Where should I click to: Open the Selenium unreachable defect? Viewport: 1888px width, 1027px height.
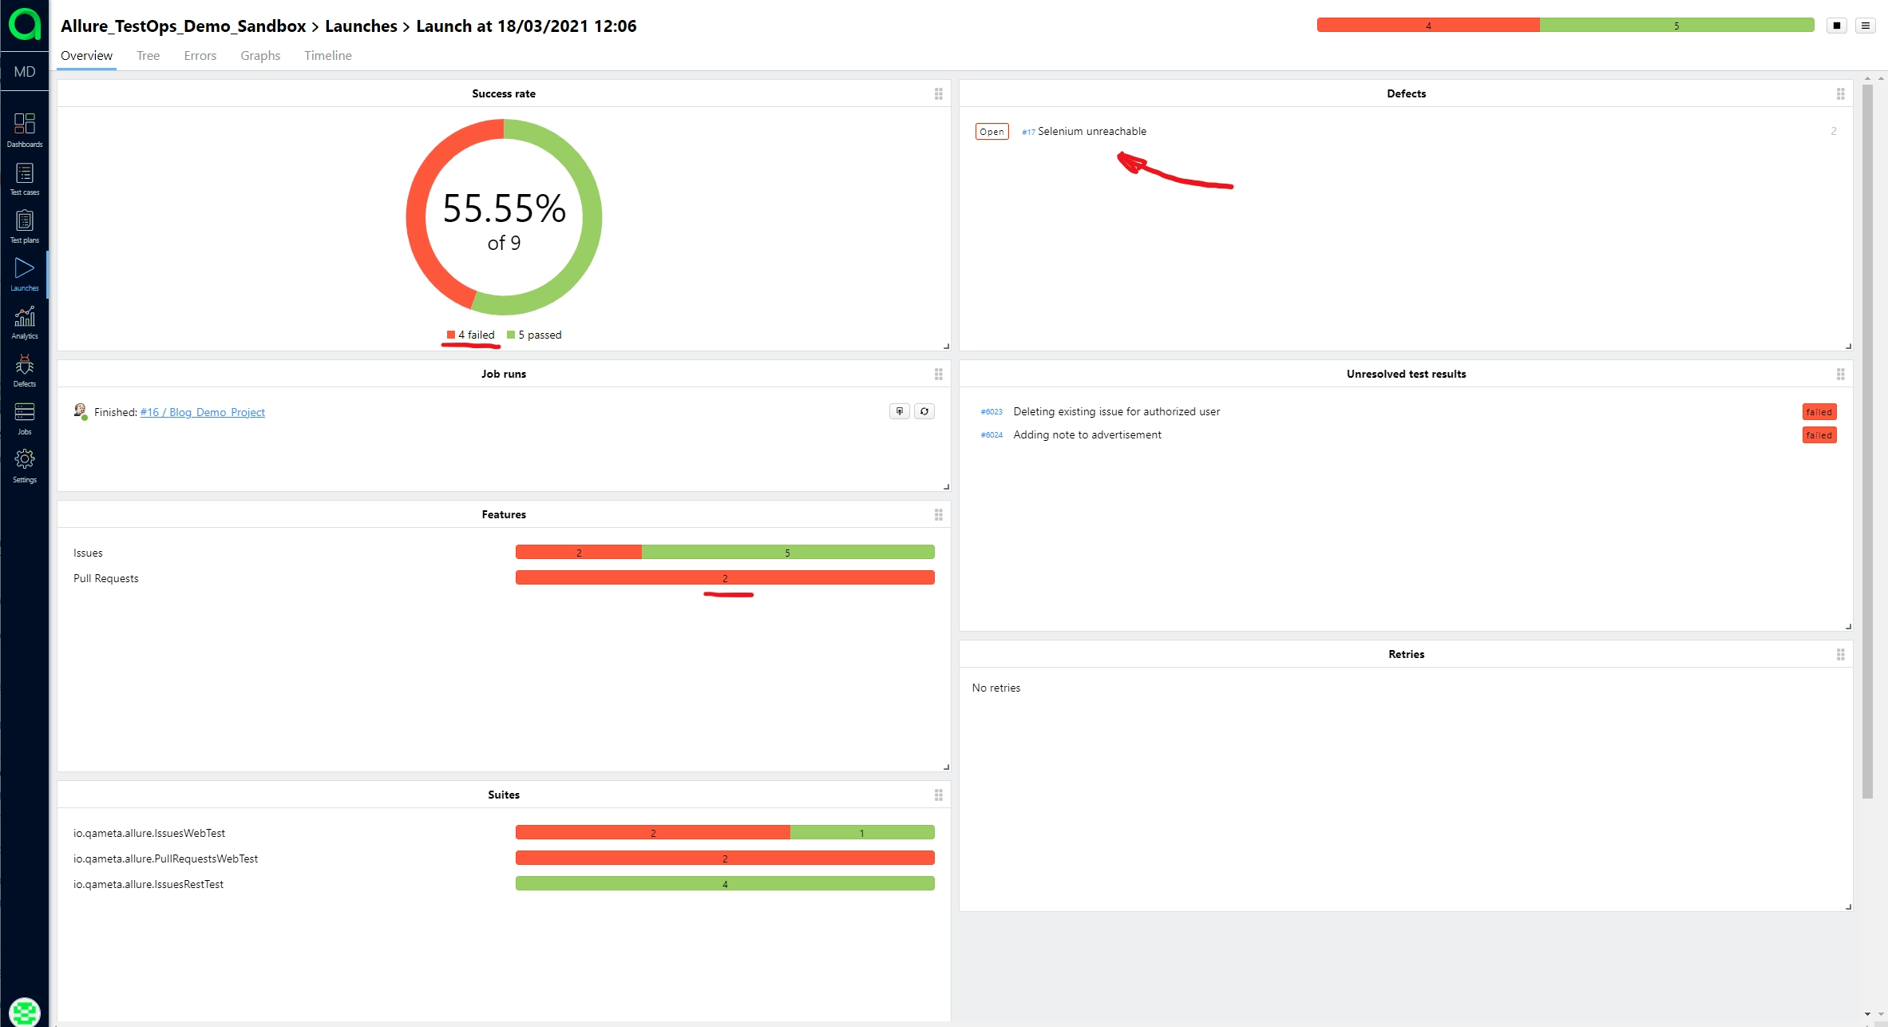1091,131
